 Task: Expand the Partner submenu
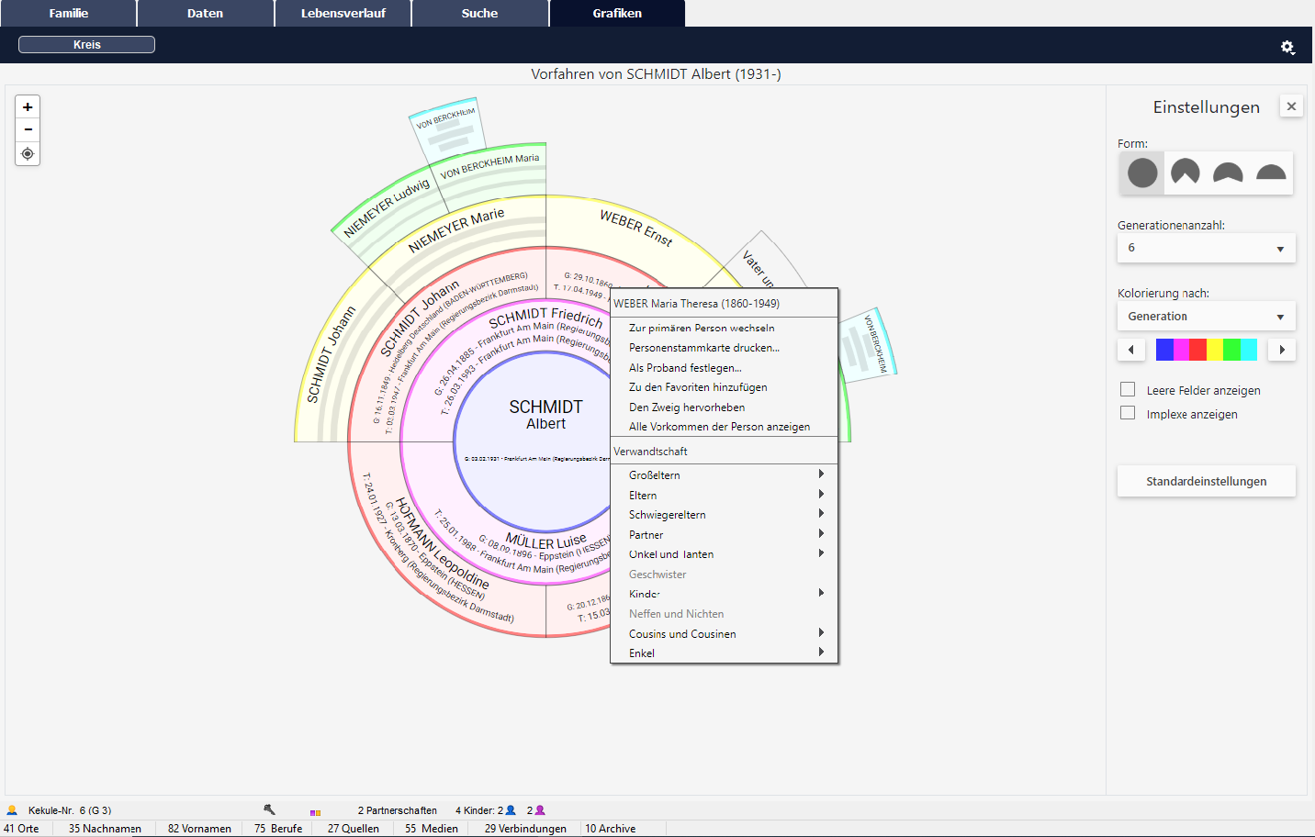725,534
